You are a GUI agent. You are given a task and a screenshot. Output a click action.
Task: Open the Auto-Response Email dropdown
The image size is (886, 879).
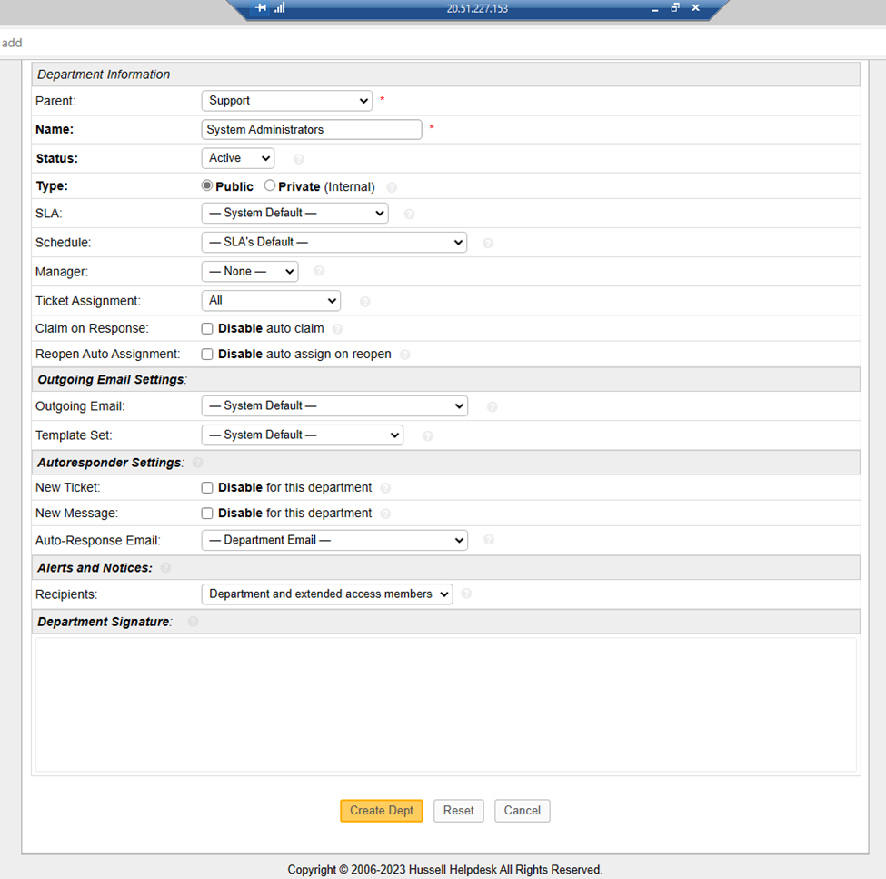coord(334,540)
